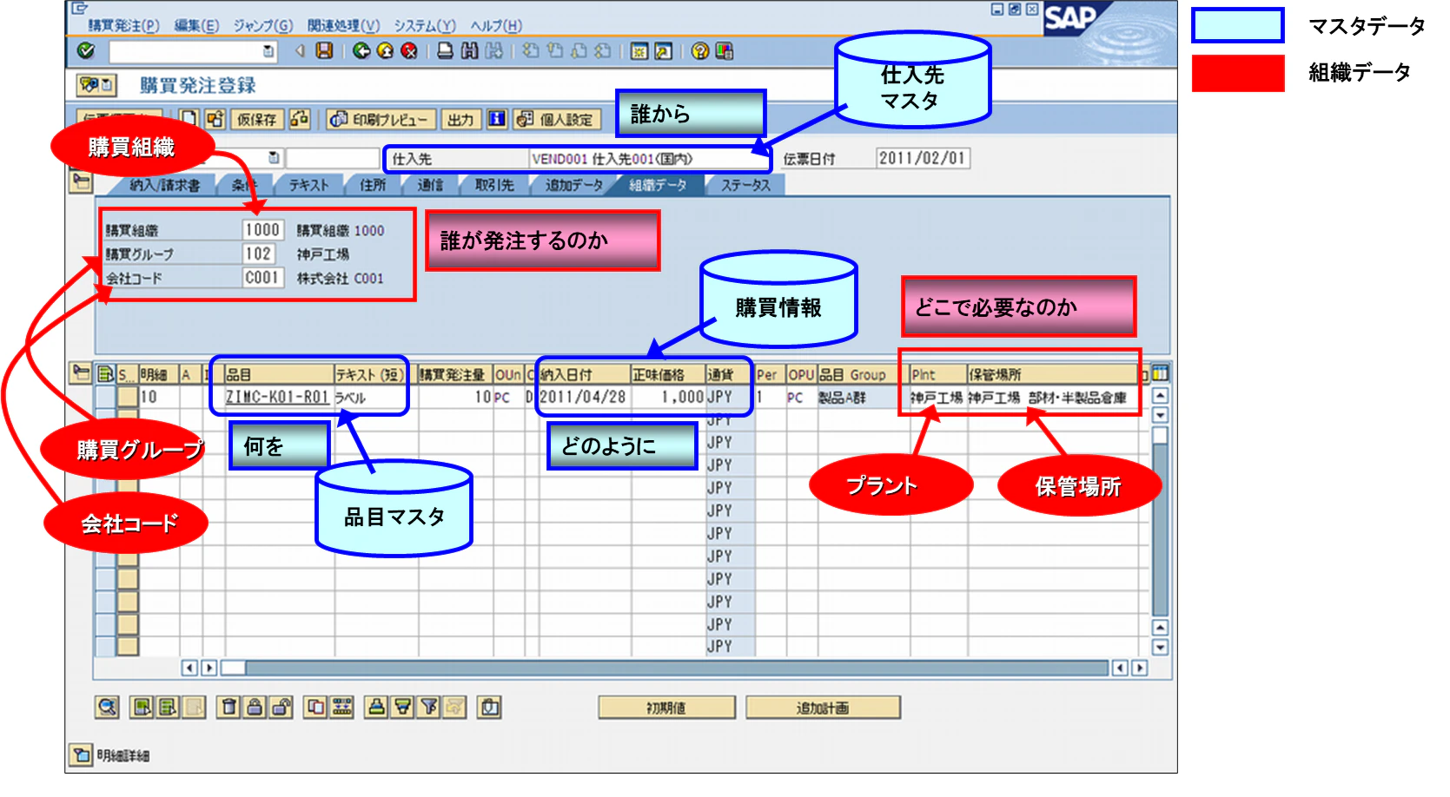Switch to the 追加データ tab
The height and width of the screenshot is (797, 1450).
pyautogui.click(x=574, y=185)
